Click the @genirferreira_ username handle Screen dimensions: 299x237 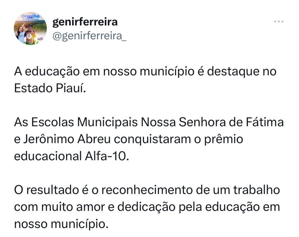(x=89, y=36)
